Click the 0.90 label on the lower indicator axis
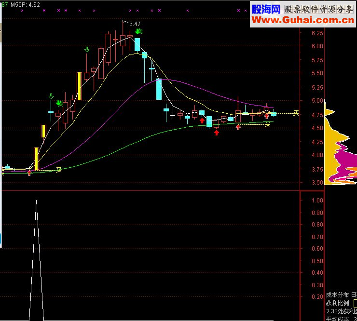 tap(317, 213)
